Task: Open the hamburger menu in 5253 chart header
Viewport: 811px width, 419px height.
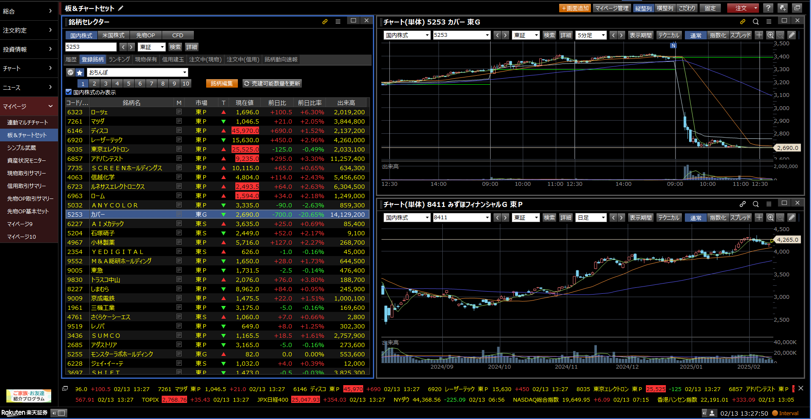Action: 769,22
